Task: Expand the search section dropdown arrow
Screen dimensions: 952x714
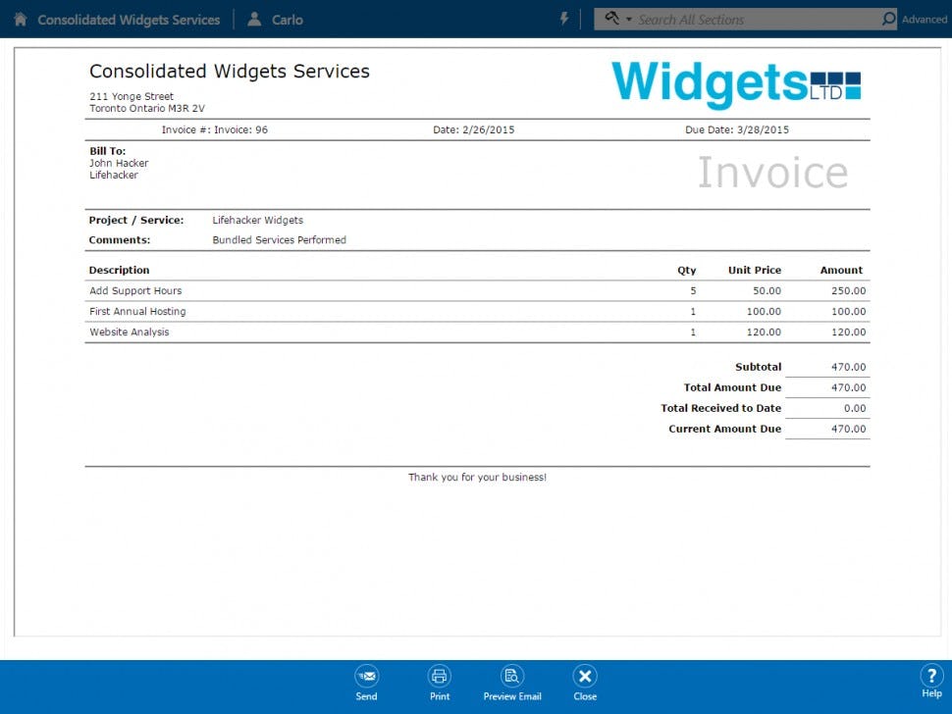Action: pyautogui.click(x=629, y=20)
